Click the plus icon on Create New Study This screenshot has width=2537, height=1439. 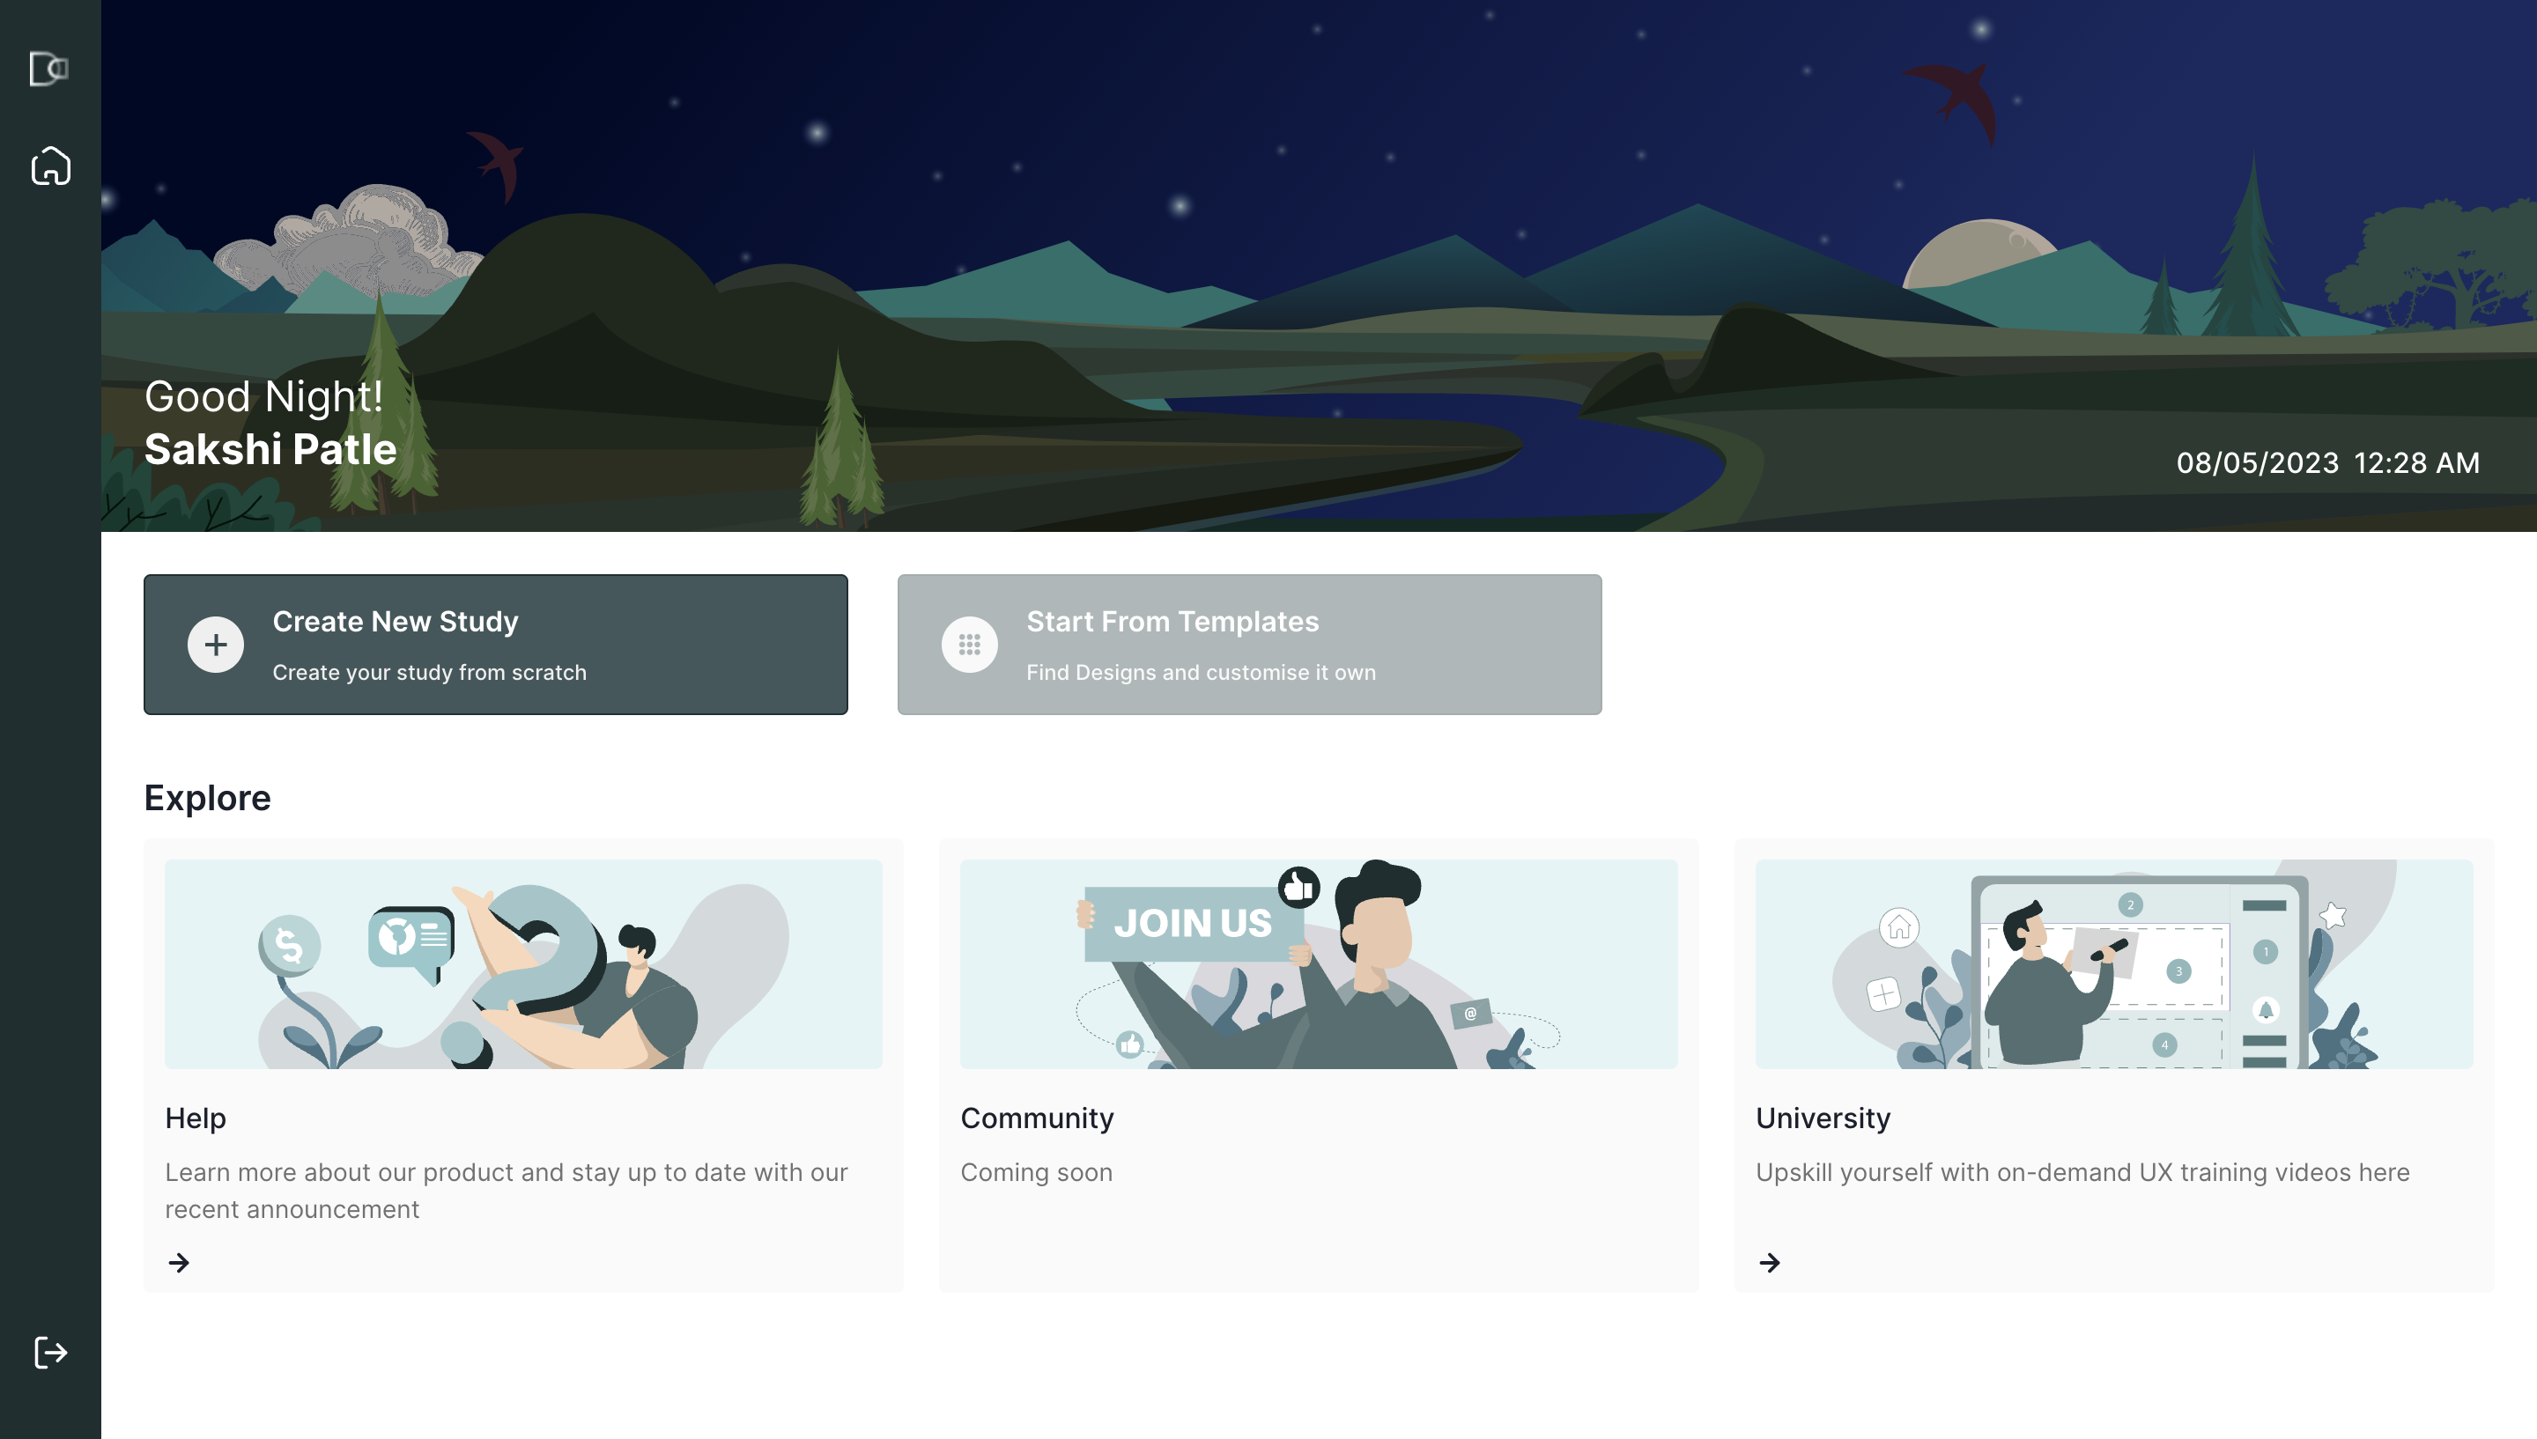(216, 645)
